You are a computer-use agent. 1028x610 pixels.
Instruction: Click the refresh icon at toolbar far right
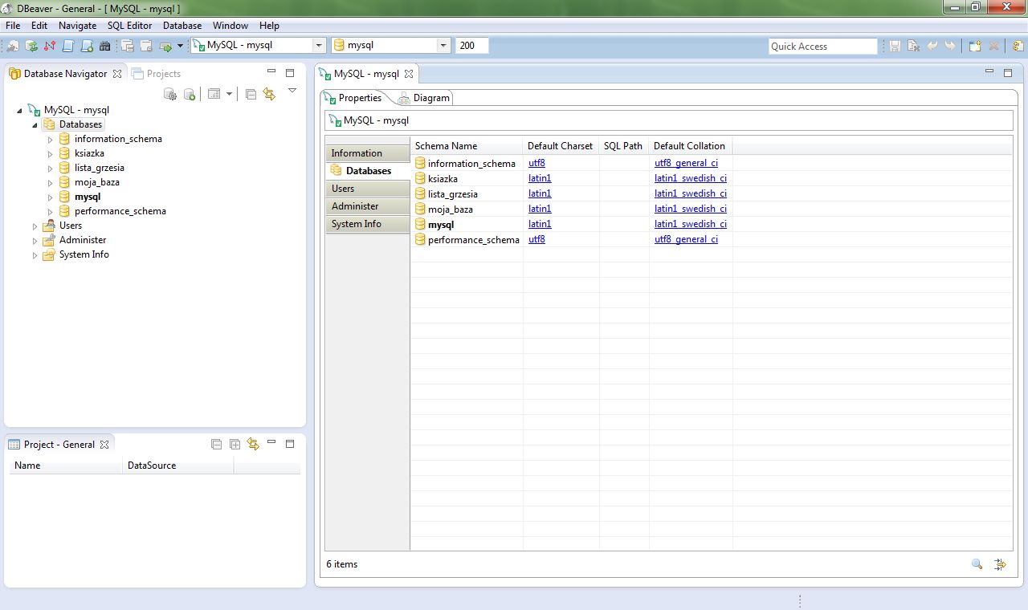1018,46
